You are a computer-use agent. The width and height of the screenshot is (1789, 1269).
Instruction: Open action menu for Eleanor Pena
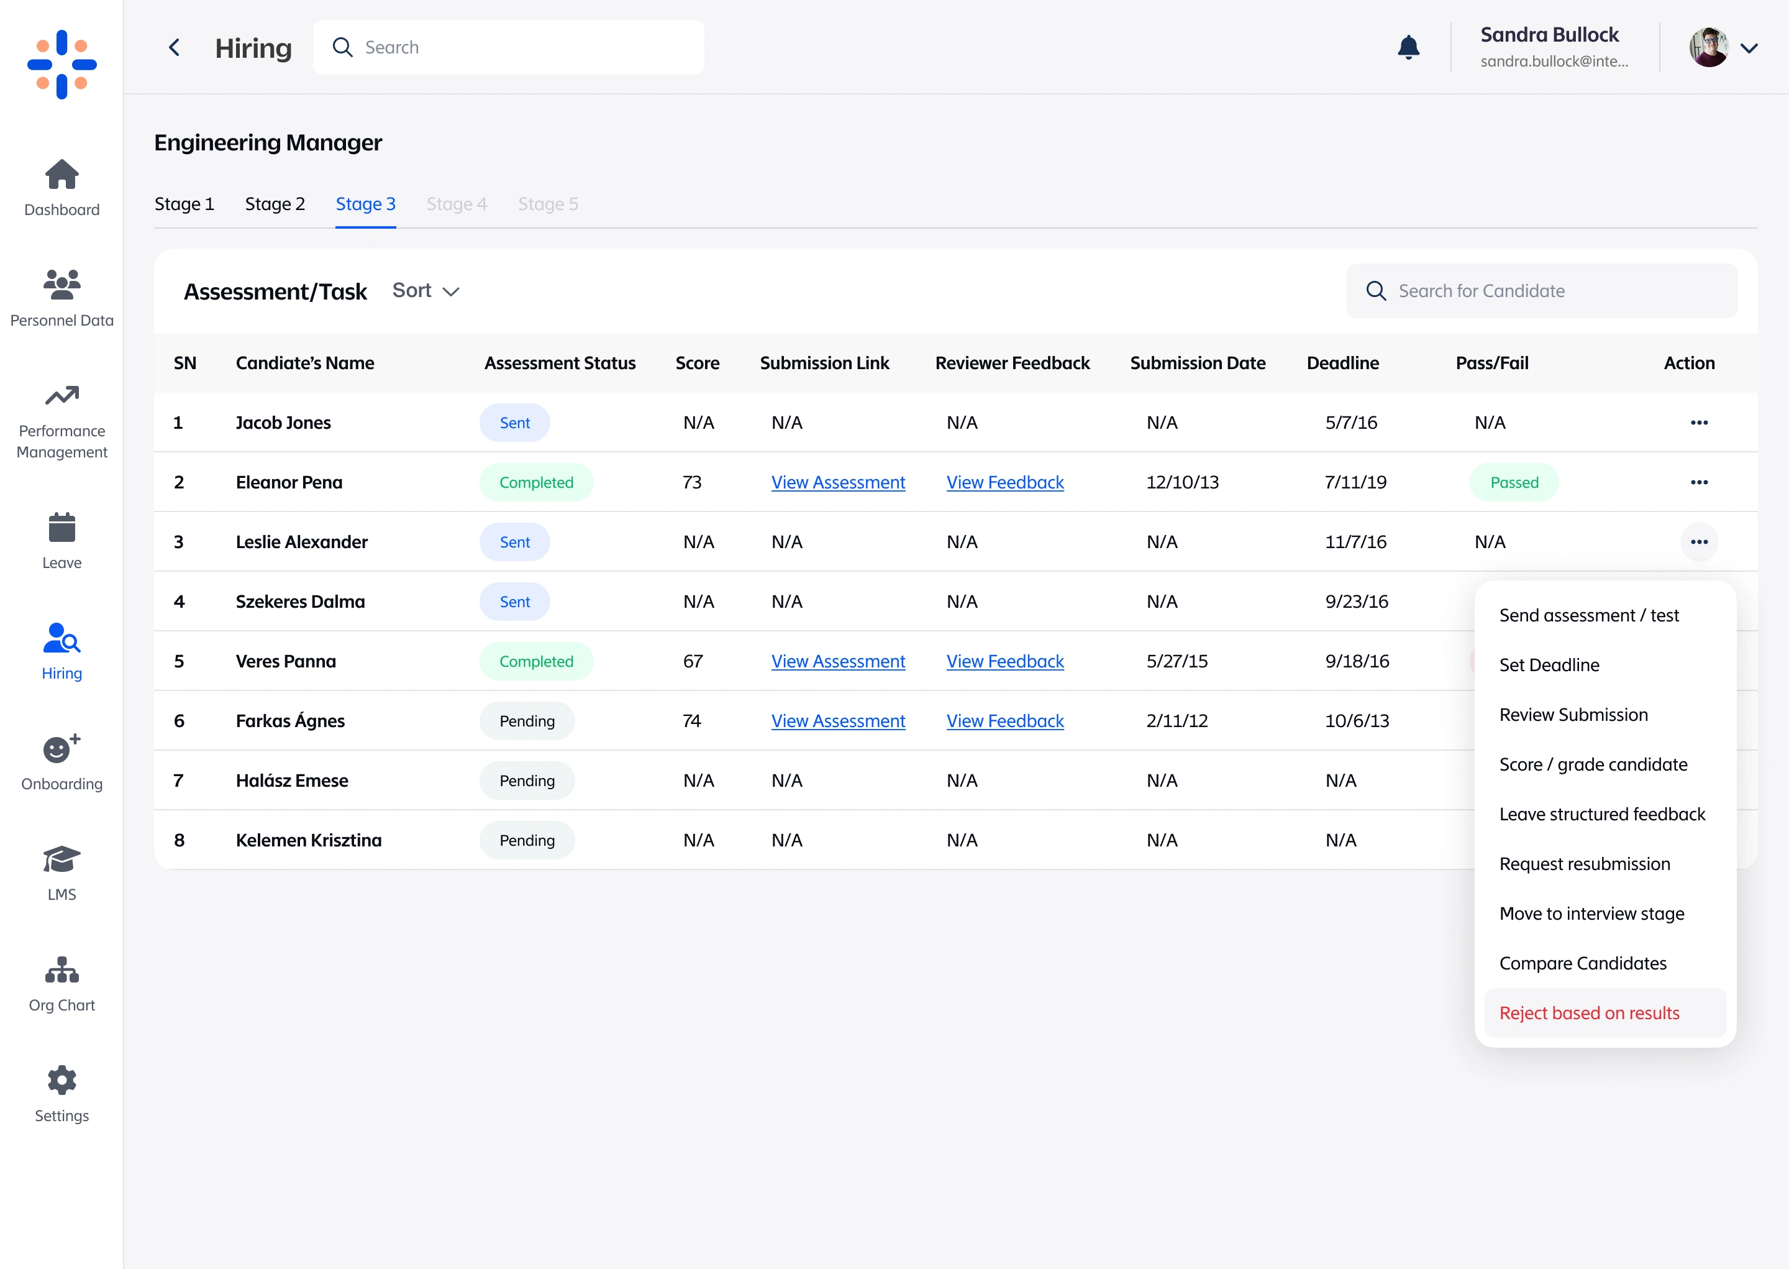click(1698, 482)
